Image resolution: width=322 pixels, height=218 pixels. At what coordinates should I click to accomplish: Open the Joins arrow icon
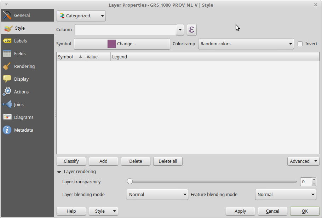point(7,105)
